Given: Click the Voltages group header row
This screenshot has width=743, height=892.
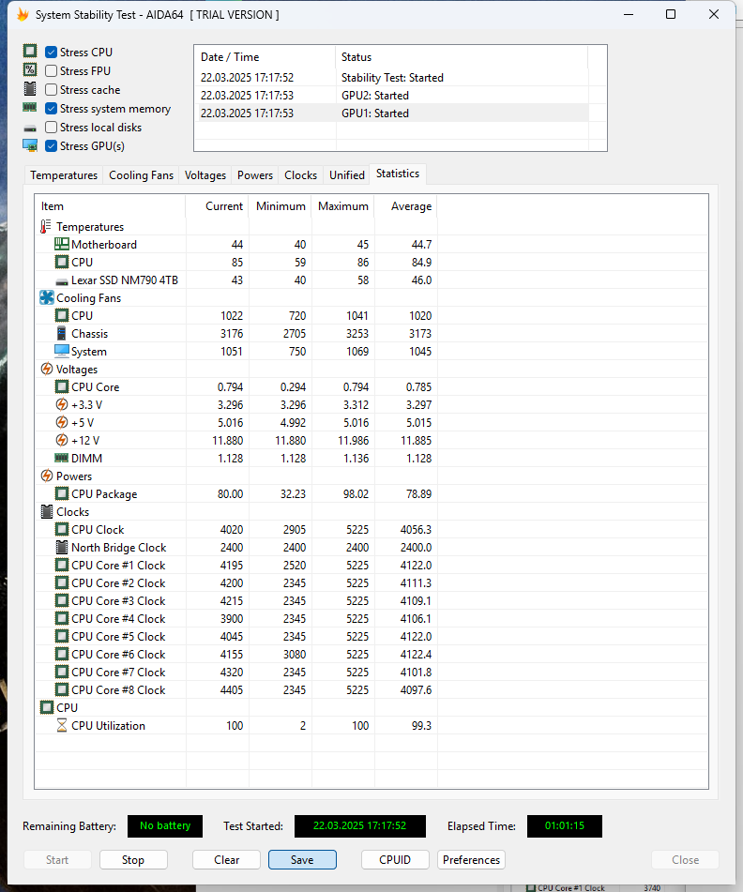Looking at the screenshot, I should 76,370.
